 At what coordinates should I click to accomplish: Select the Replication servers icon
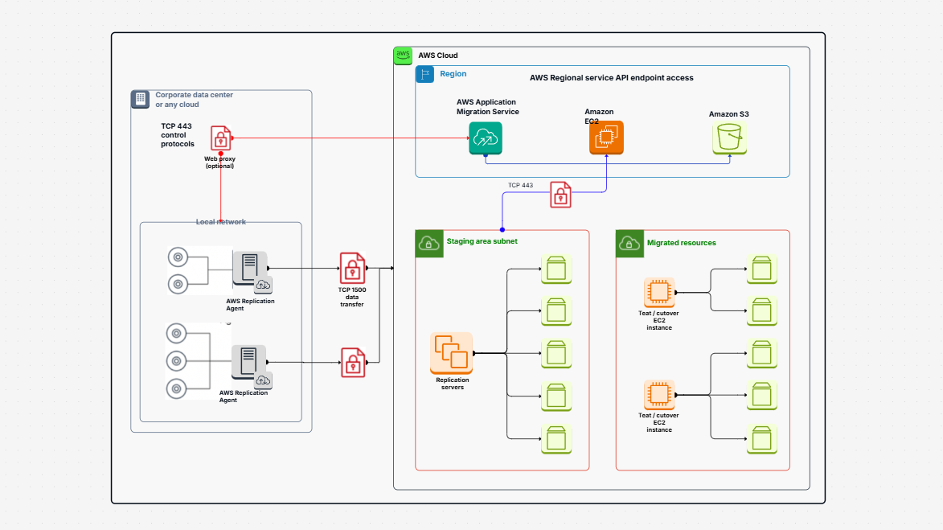(452, 353)
